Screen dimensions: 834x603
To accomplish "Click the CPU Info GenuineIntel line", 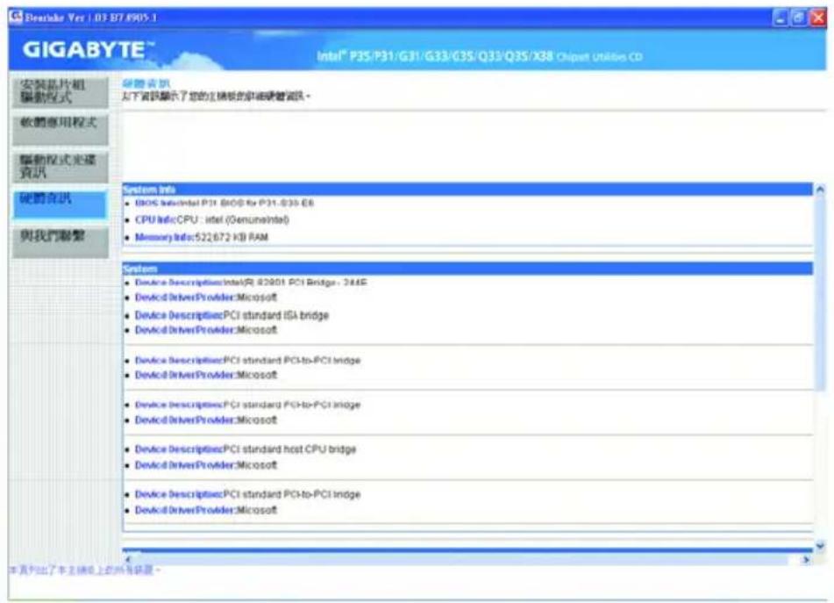I will (x=212, y=219).
